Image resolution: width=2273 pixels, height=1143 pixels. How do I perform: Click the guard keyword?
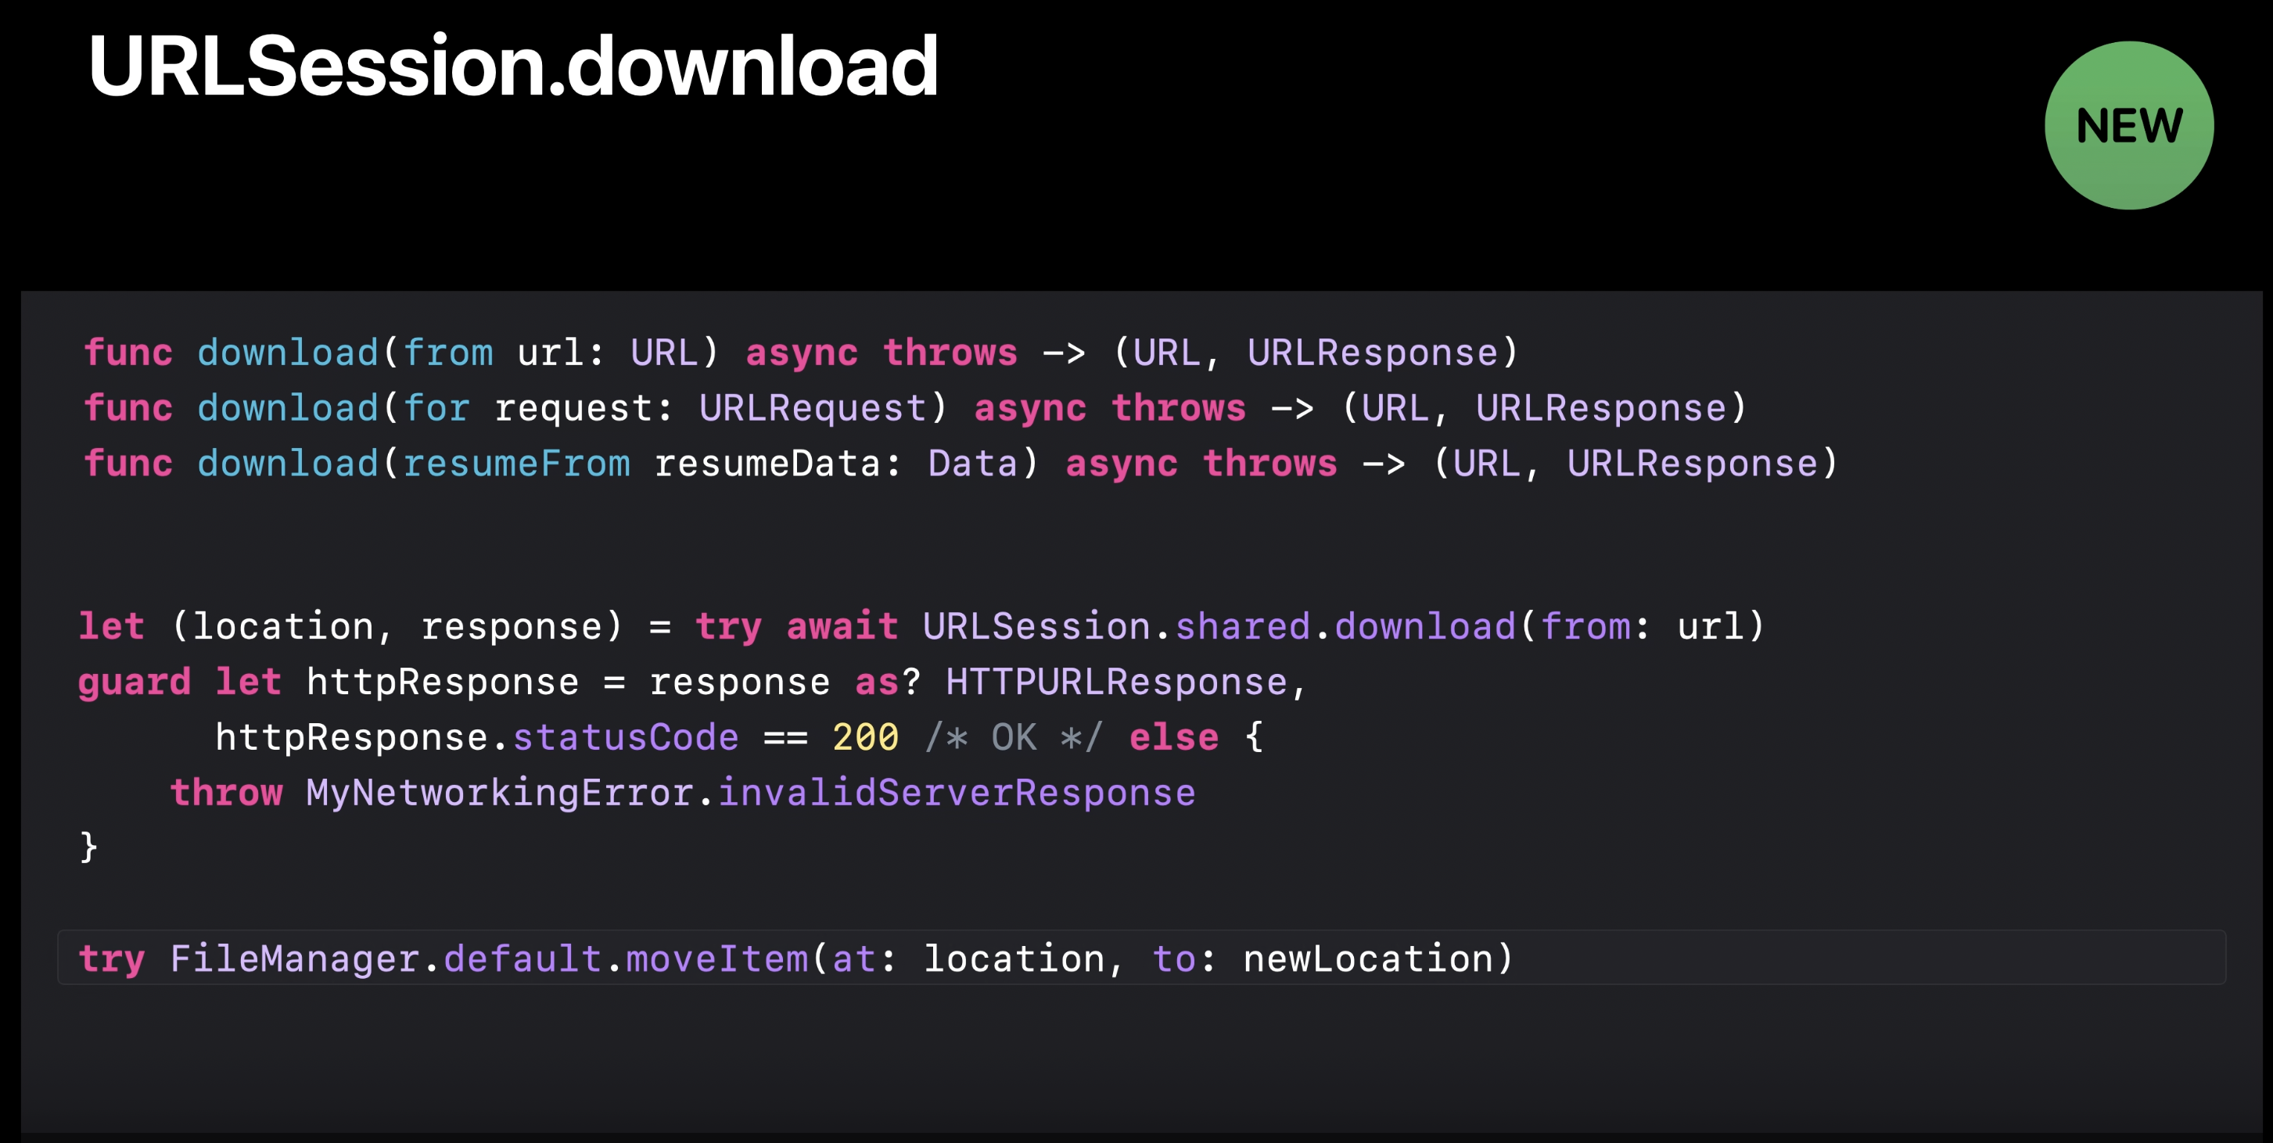[134, 682]
